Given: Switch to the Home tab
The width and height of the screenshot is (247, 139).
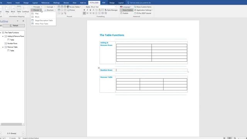Looking at the screenshot, I should point(9,3).
